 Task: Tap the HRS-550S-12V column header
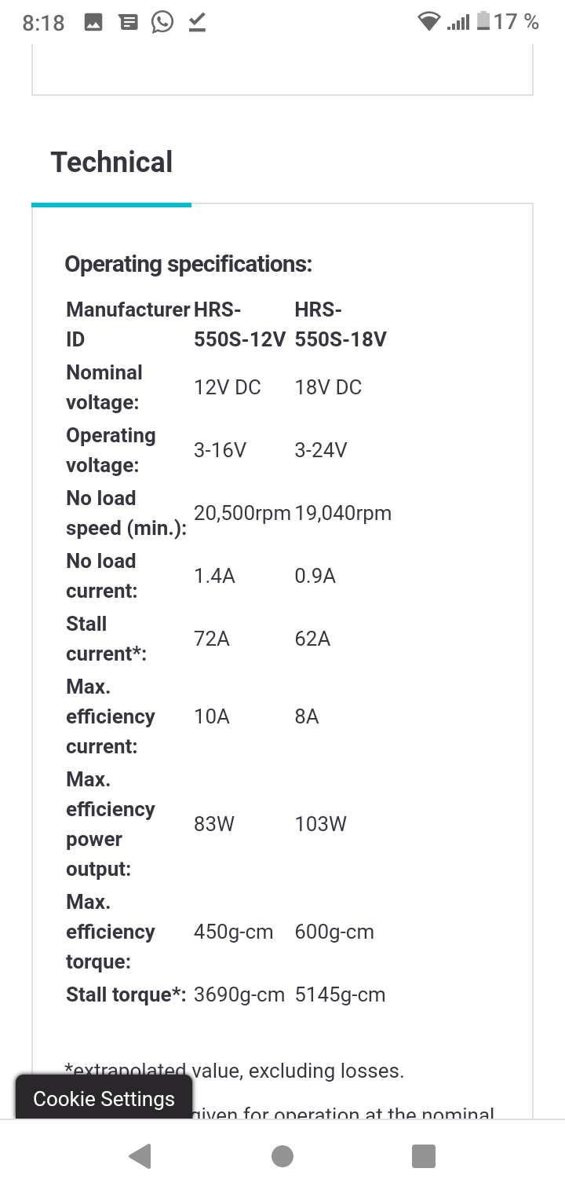239,324
